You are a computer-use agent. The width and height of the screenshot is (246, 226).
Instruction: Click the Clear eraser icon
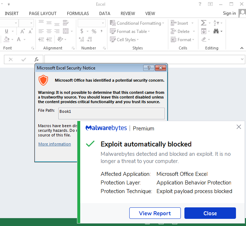[204, 39]
